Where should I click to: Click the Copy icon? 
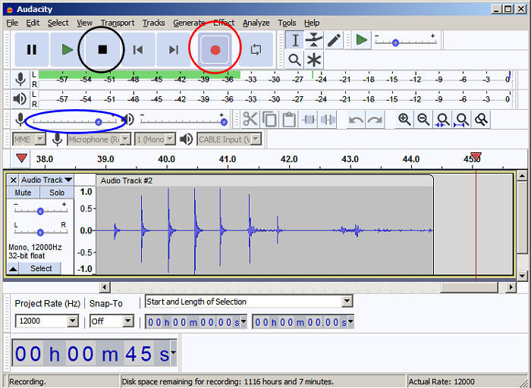click(269, 120)
